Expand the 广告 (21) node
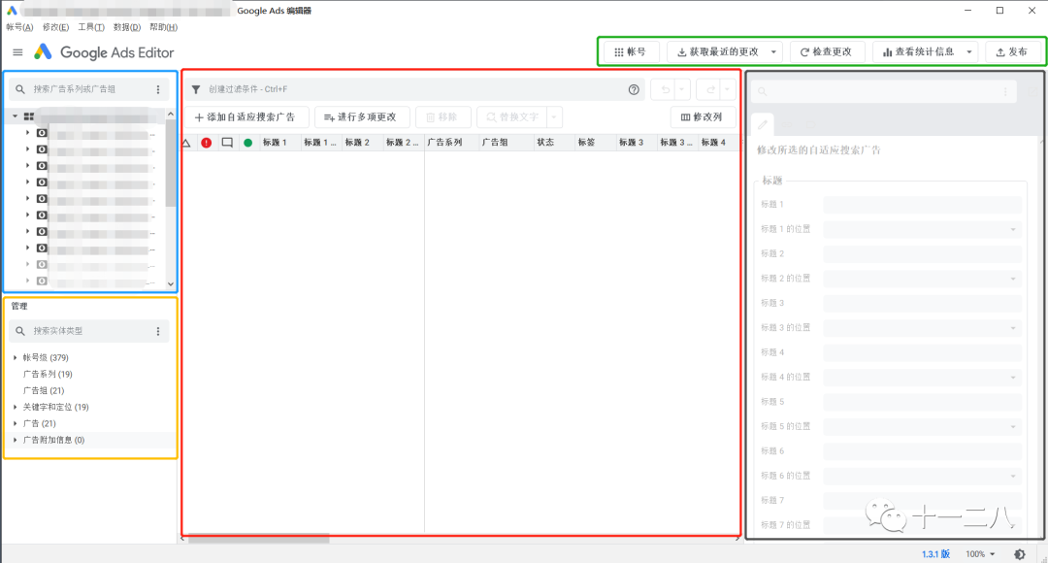 pyautogui.click(x=16, y=423)
